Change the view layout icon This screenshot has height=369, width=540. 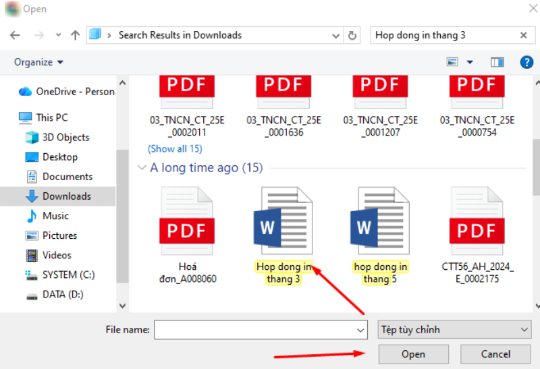point(452,62)
